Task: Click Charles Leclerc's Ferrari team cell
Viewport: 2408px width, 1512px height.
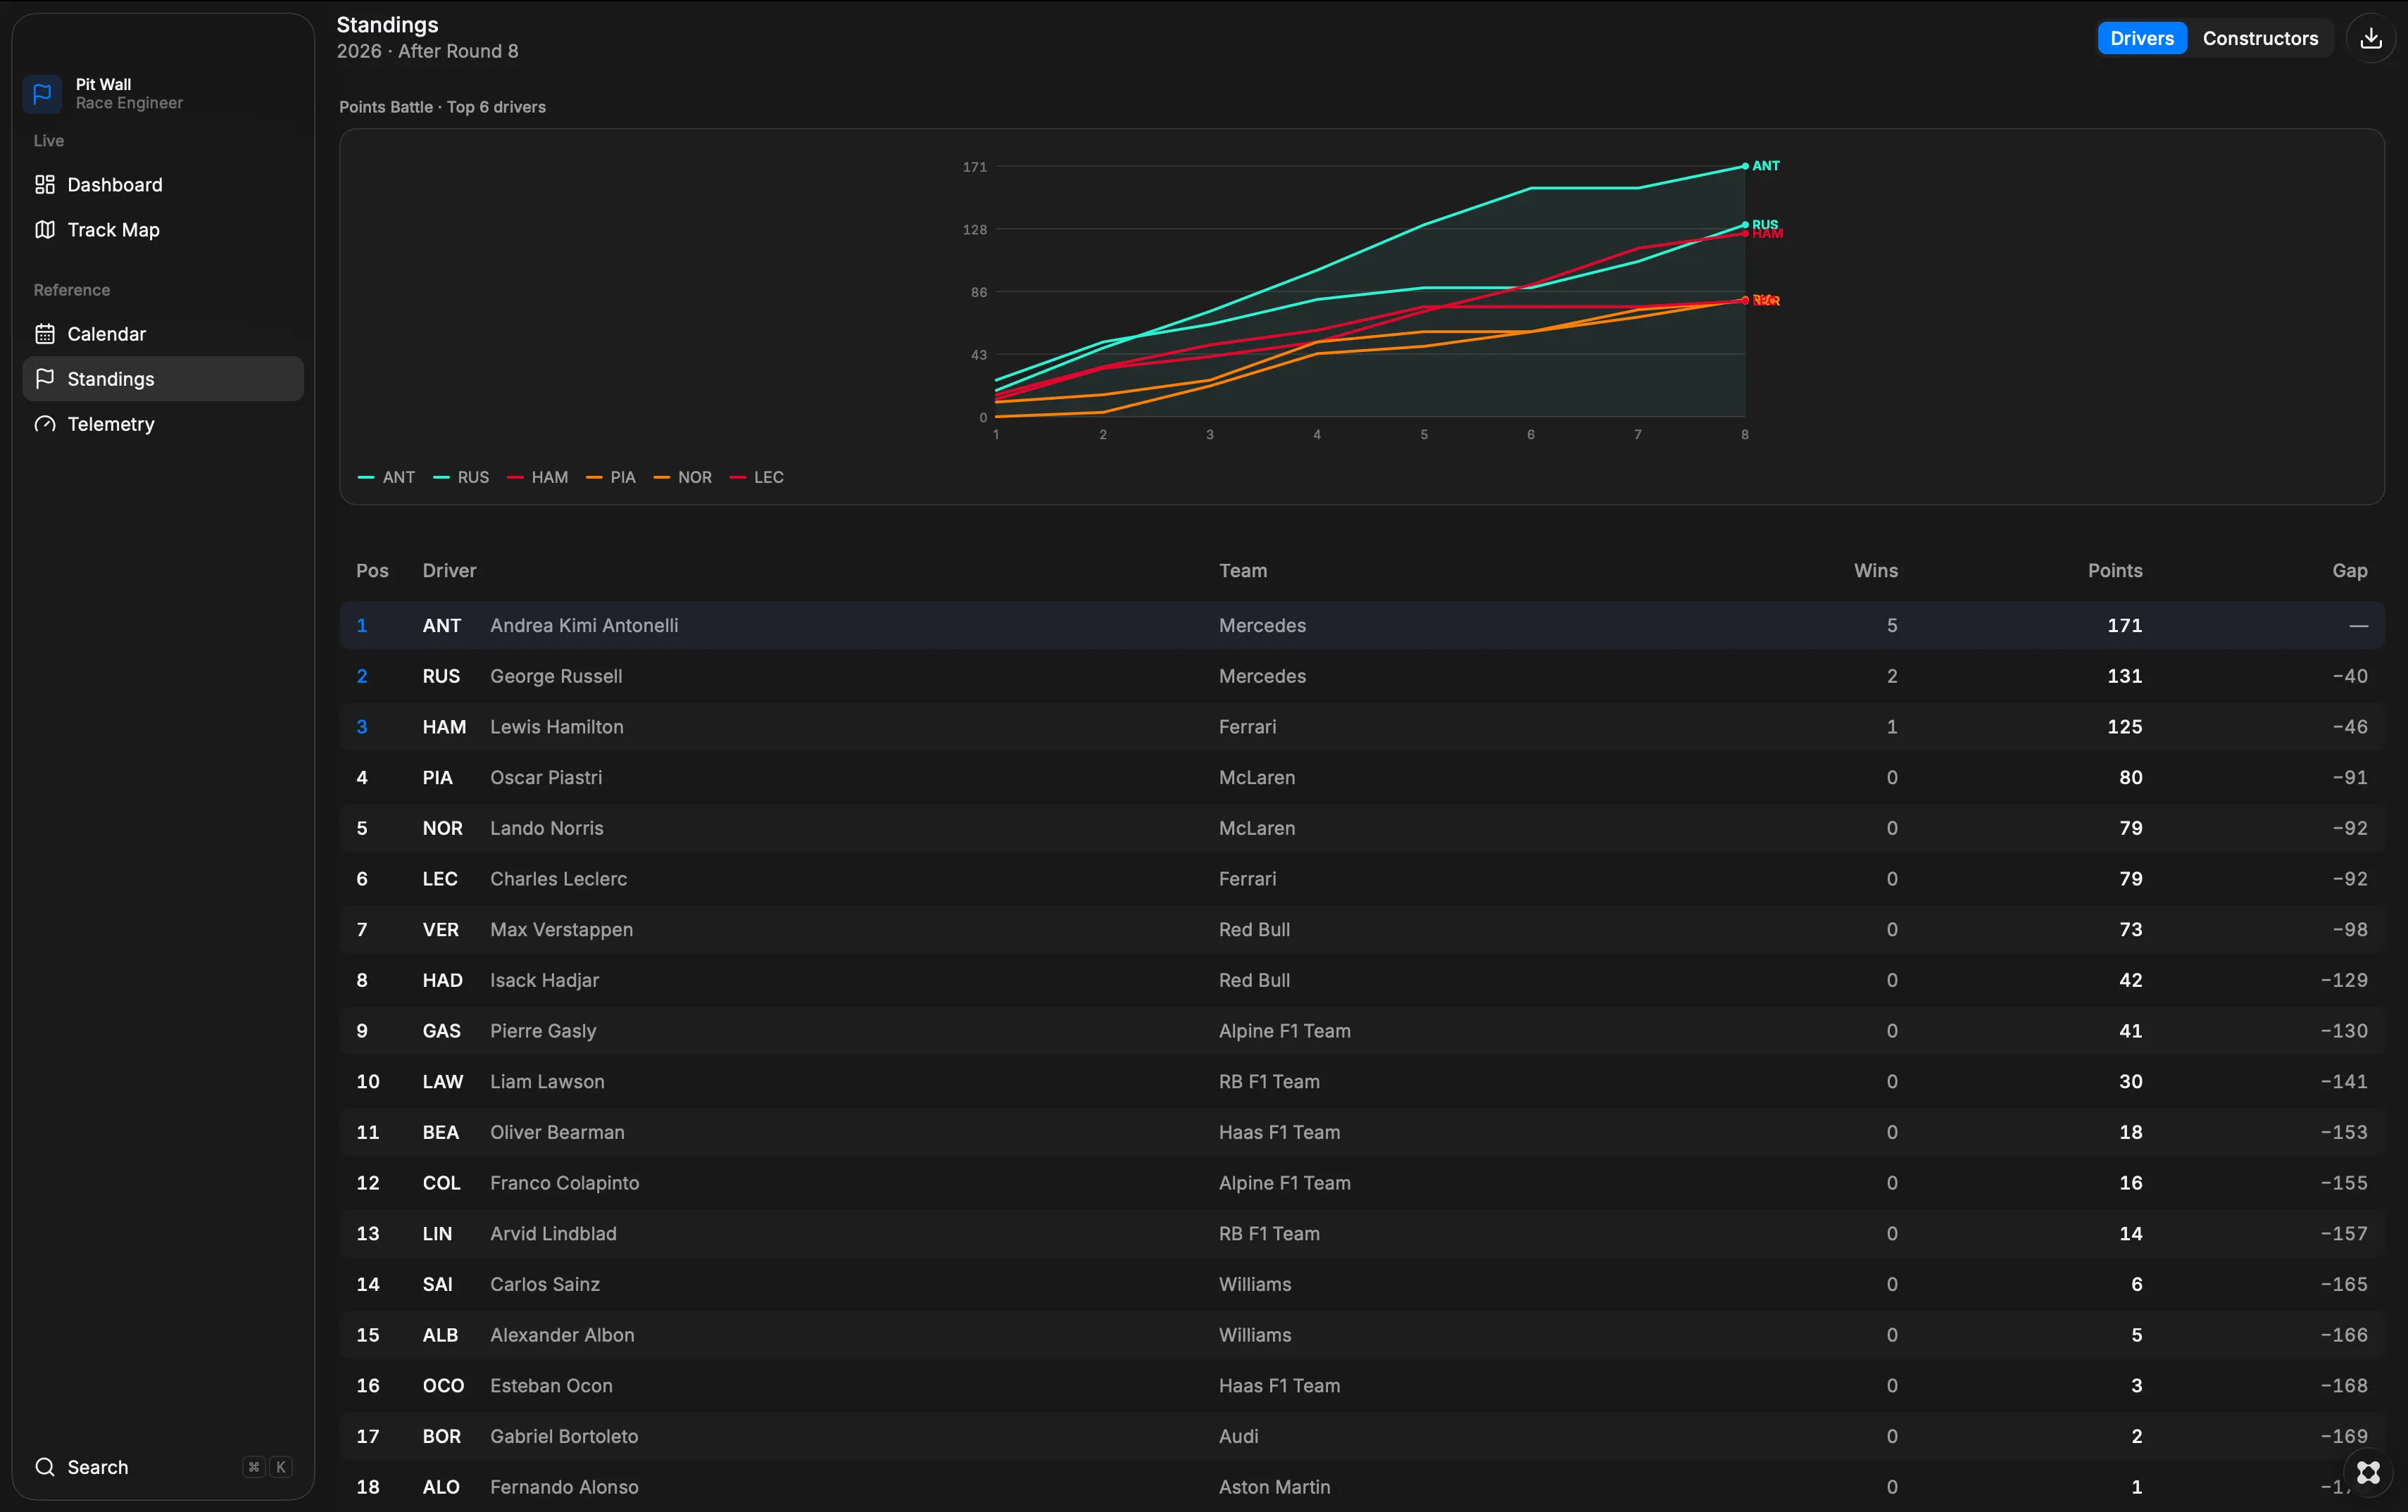Action: point(1247,879)
